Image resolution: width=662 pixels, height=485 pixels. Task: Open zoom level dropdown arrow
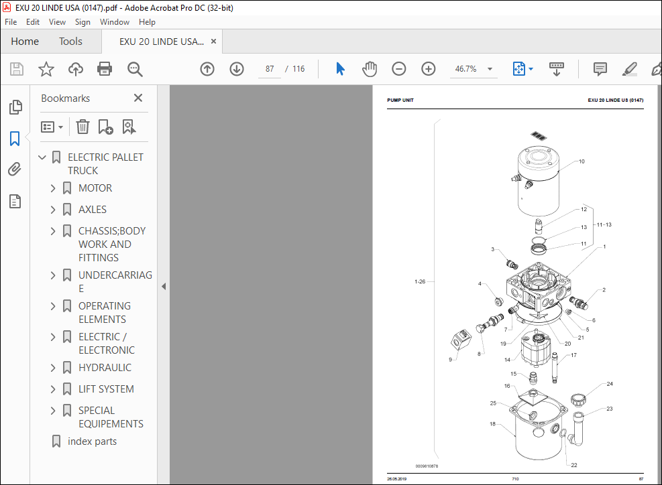pyautogui.click(x=490, y=69)
